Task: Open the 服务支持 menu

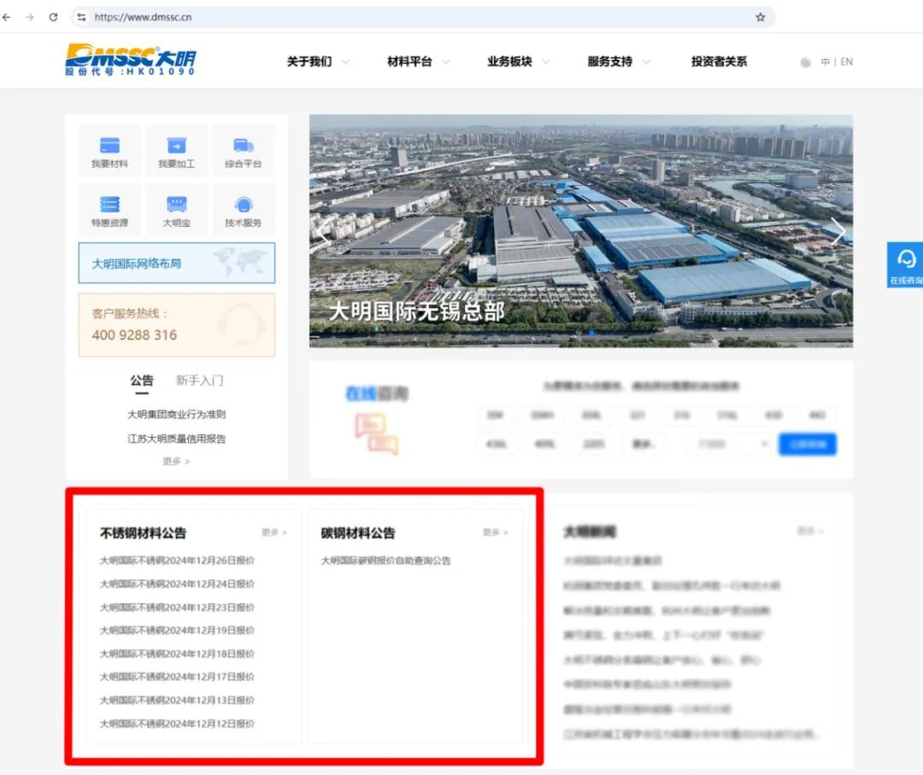Action: coord(609,62)
